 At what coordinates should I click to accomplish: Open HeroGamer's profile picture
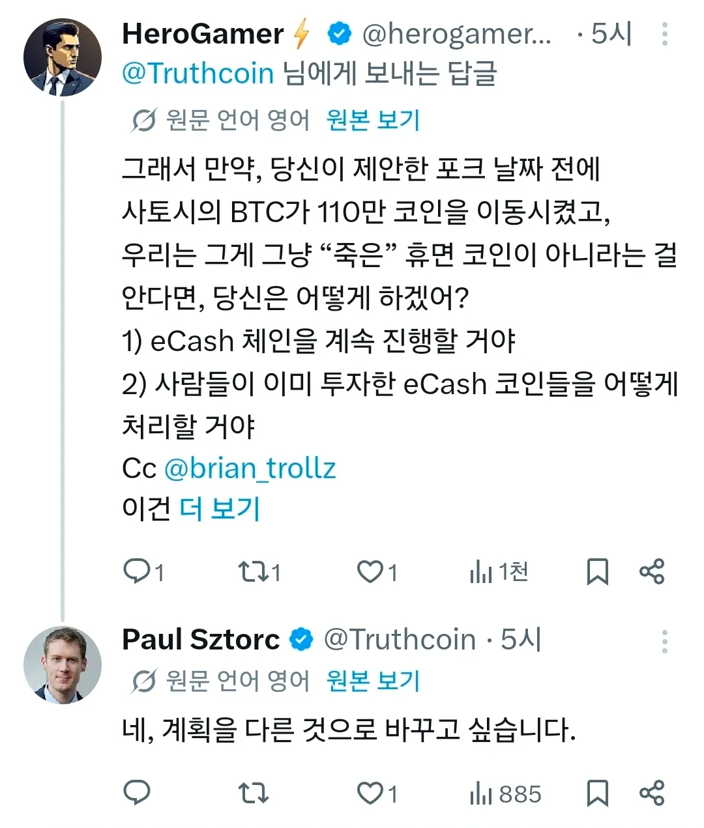click(63, 57)
